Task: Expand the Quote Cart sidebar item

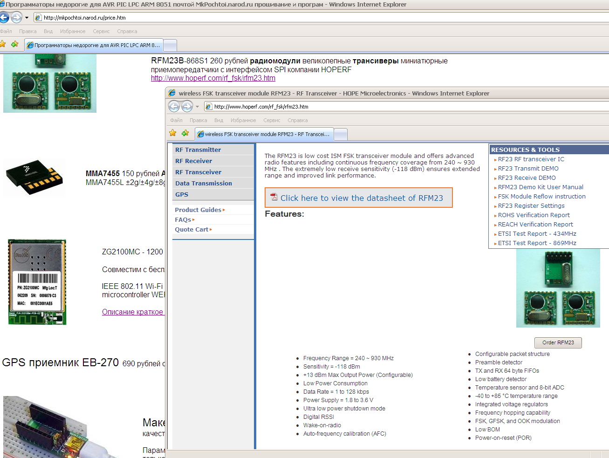Action: [193, 230]
